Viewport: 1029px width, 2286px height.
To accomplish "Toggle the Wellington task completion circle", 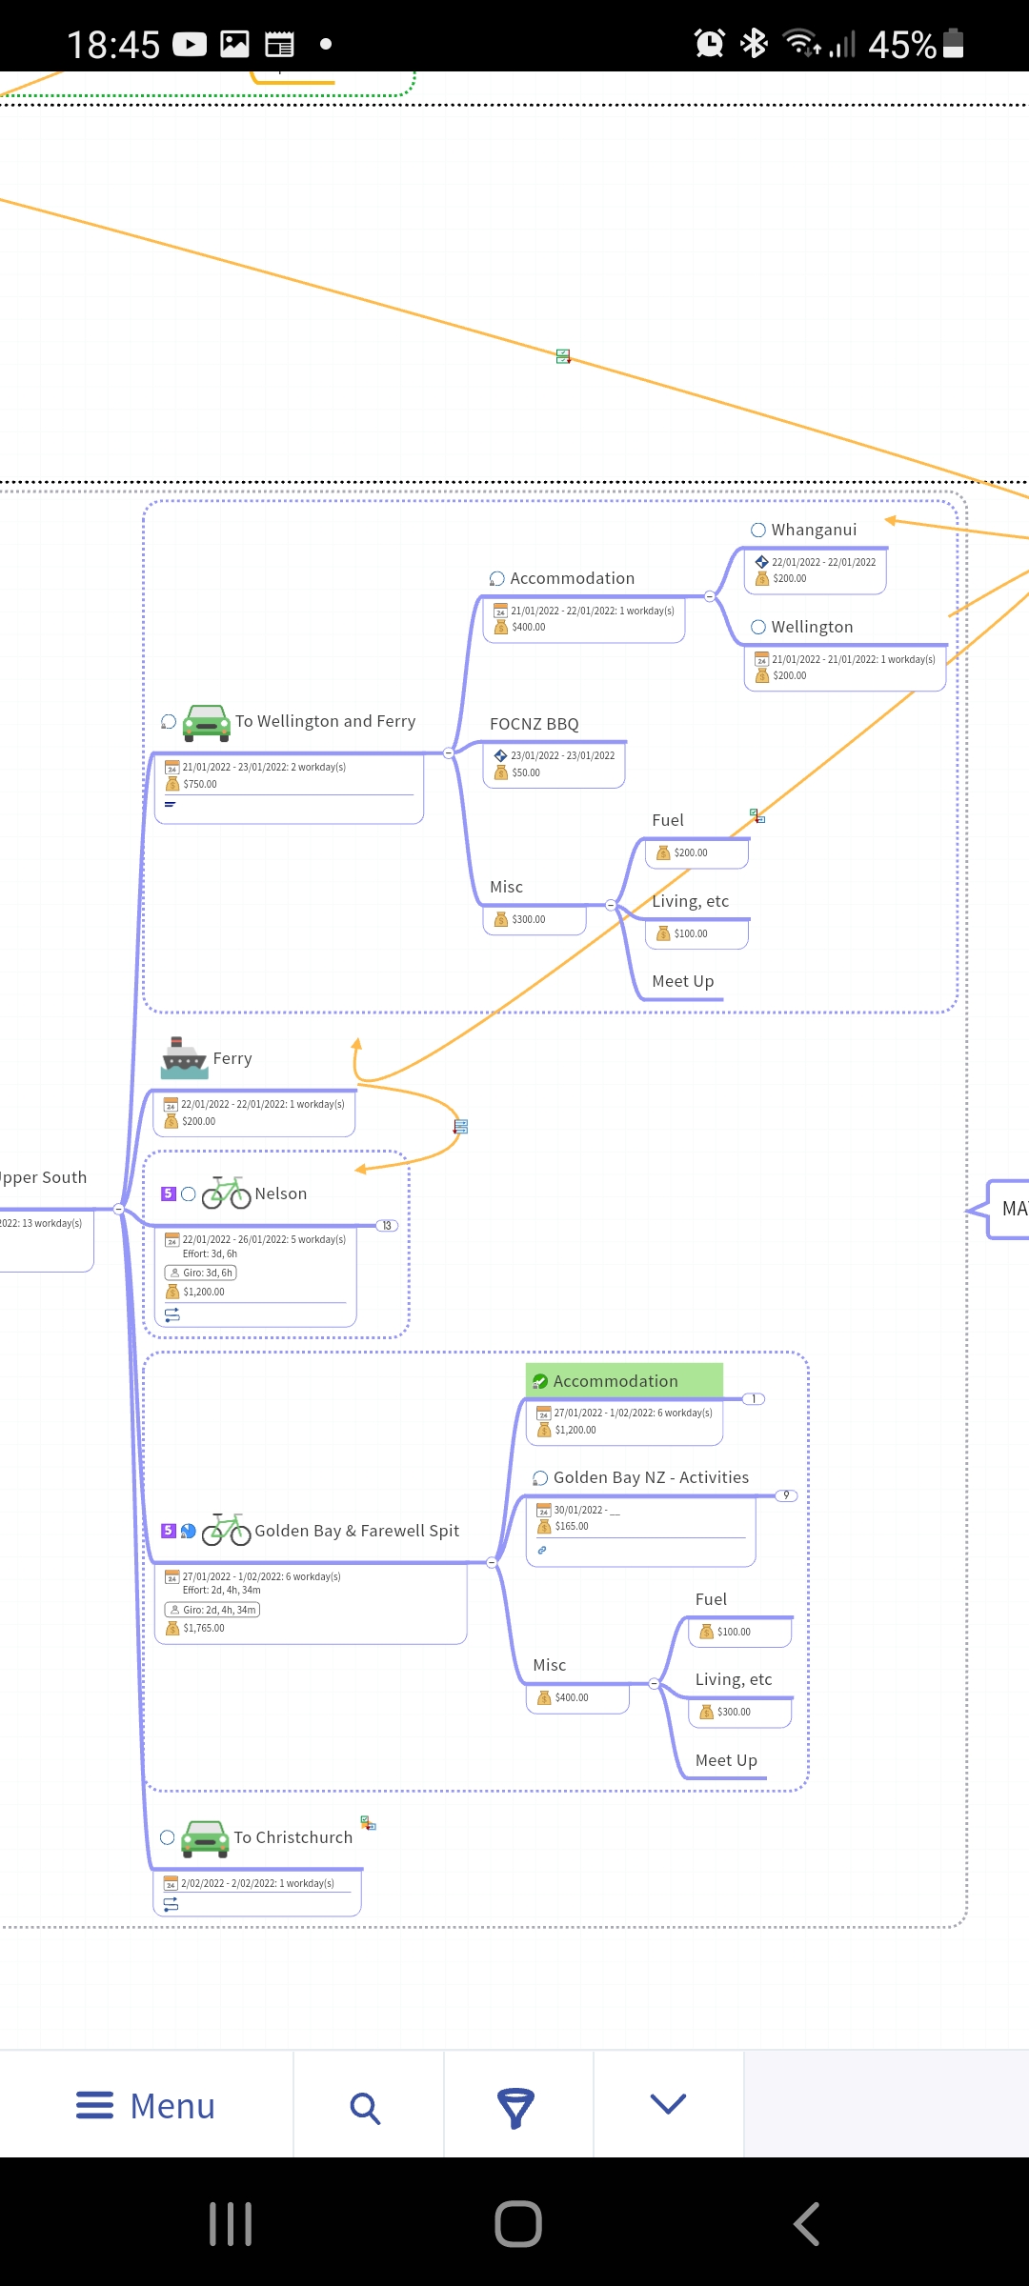I will point(758,627).
